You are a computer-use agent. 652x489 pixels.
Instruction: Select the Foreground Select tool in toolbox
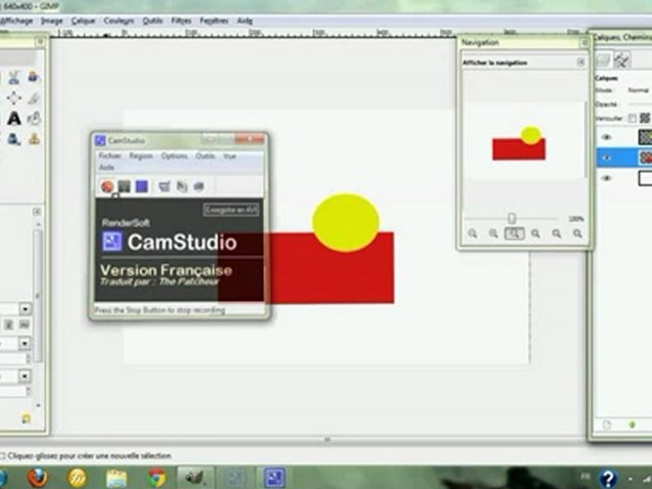[33, 77]
